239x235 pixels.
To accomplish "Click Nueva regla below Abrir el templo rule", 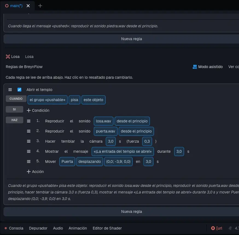I will 132,211.
